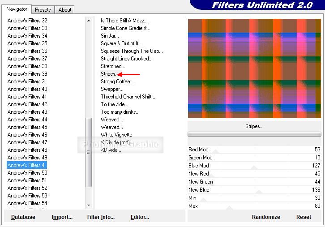Select the Navigator tab

[x=17, y=9]
